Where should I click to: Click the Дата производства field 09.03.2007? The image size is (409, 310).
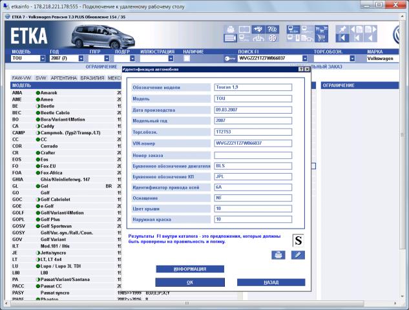(x=253, y=110)
